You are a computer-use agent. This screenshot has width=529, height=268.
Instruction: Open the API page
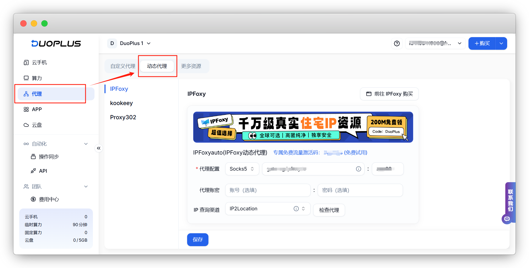tap(43, 171)
